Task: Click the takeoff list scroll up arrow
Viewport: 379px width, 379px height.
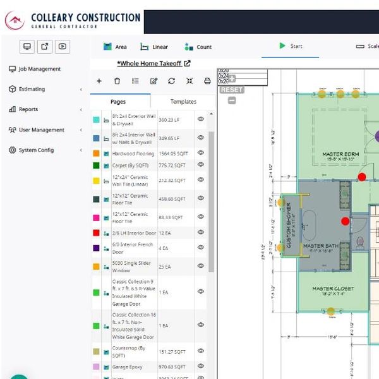Action: 211,114
